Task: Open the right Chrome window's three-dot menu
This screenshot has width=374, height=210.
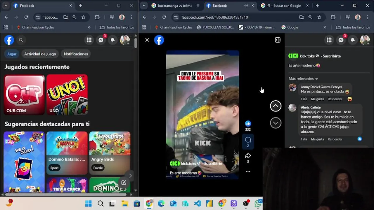Action: [368, 17]
